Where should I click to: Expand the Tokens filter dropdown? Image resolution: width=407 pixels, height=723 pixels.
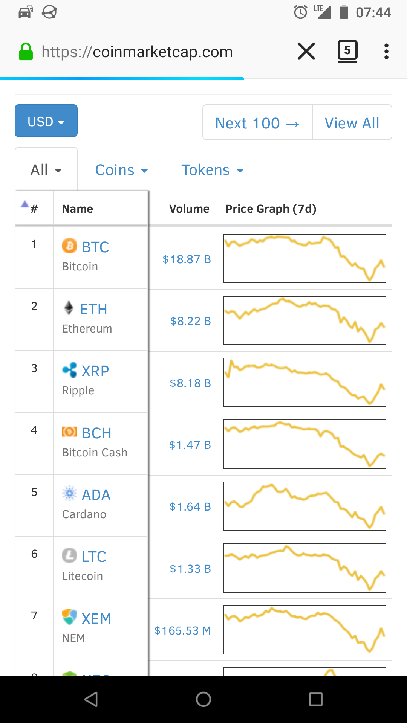click(x=213, y=170)
